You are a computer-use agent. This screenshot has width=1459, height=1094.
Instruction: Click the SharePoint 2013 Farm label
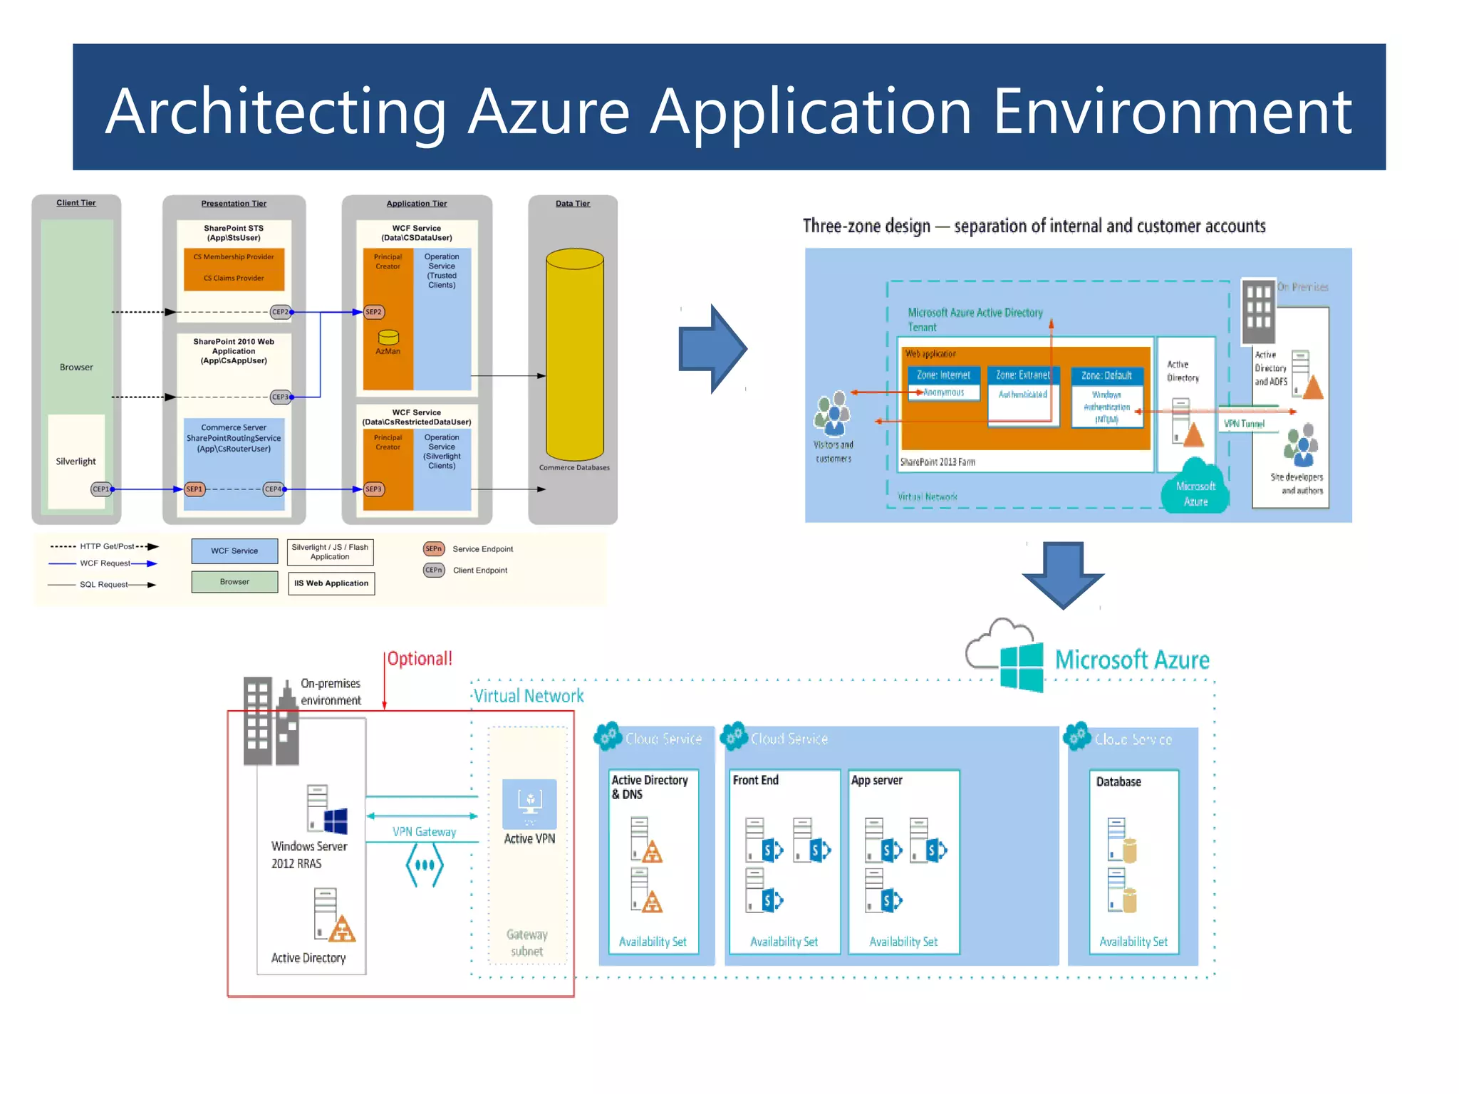coord(938,462)
